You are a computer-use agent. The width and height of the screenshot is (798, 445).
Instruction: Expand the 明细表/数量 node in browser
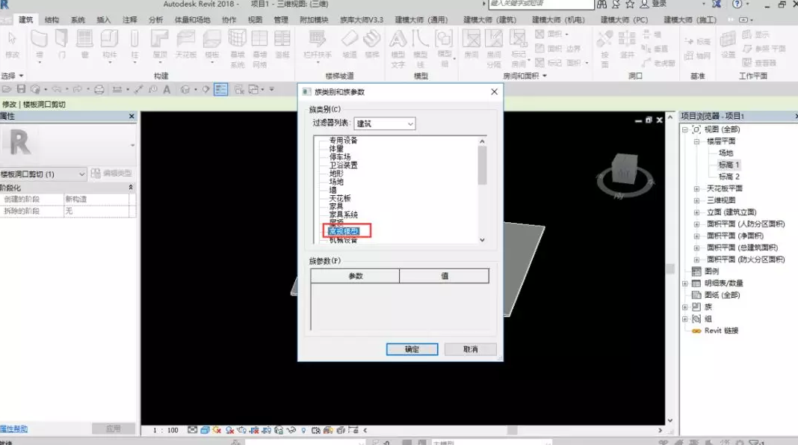tap(685, 283)
